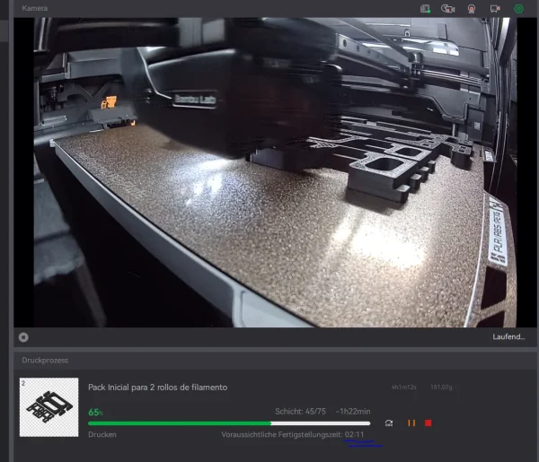Click the green hexagon camera settings icon

pyautogui.click(x=518, y=9)
